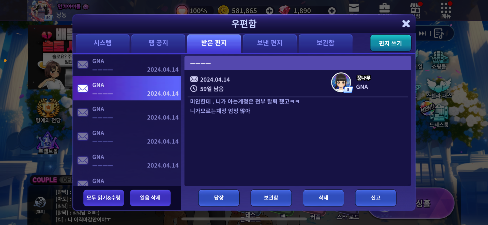Click the 편지 쓰기 button
The image size is (488, 225).
point(390,43)
